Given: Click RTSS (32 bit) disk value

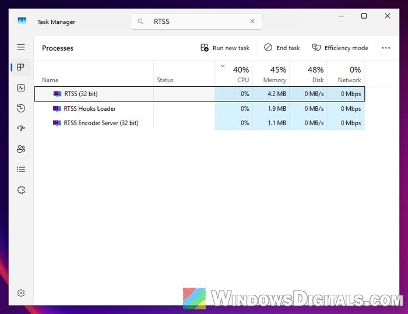Looking at the screenshot, I should (x=314, y=94).
